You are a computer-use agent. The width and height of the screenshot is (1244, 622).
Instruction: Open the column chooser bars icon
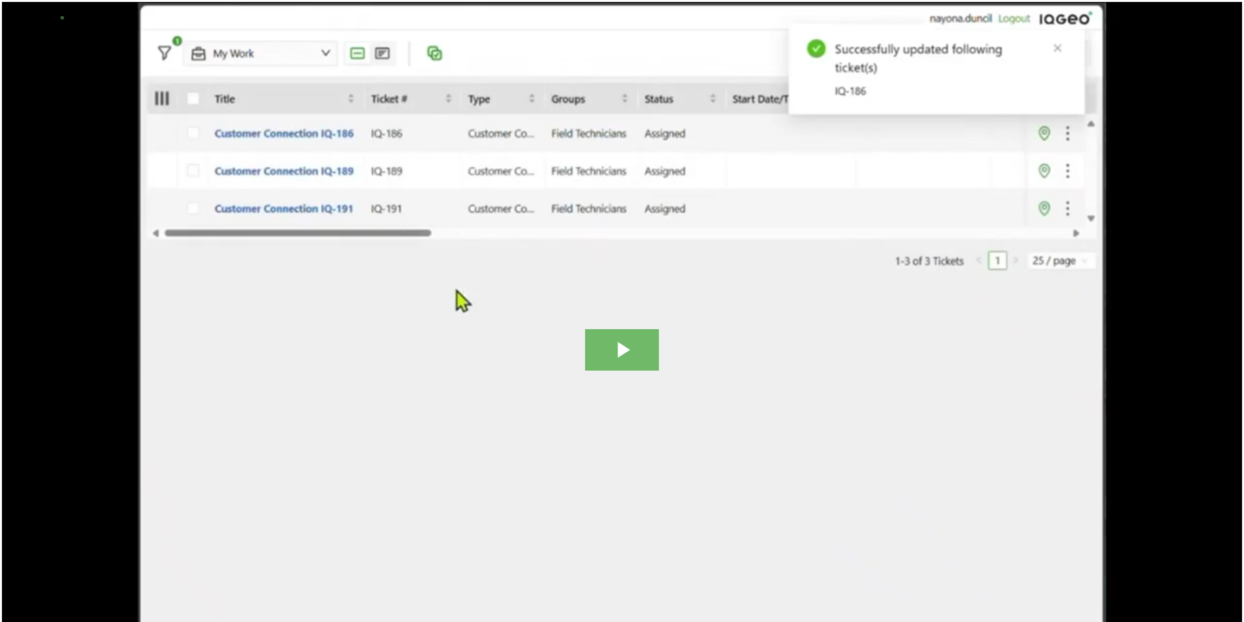pyautogui.click(x=162, y=98)
